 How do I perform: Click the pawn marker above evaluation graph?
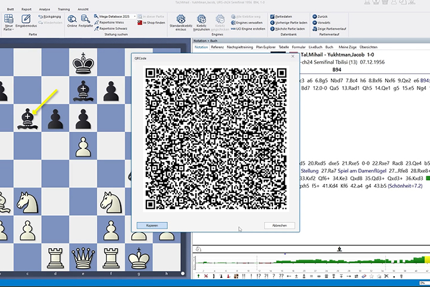click(339, 249)
